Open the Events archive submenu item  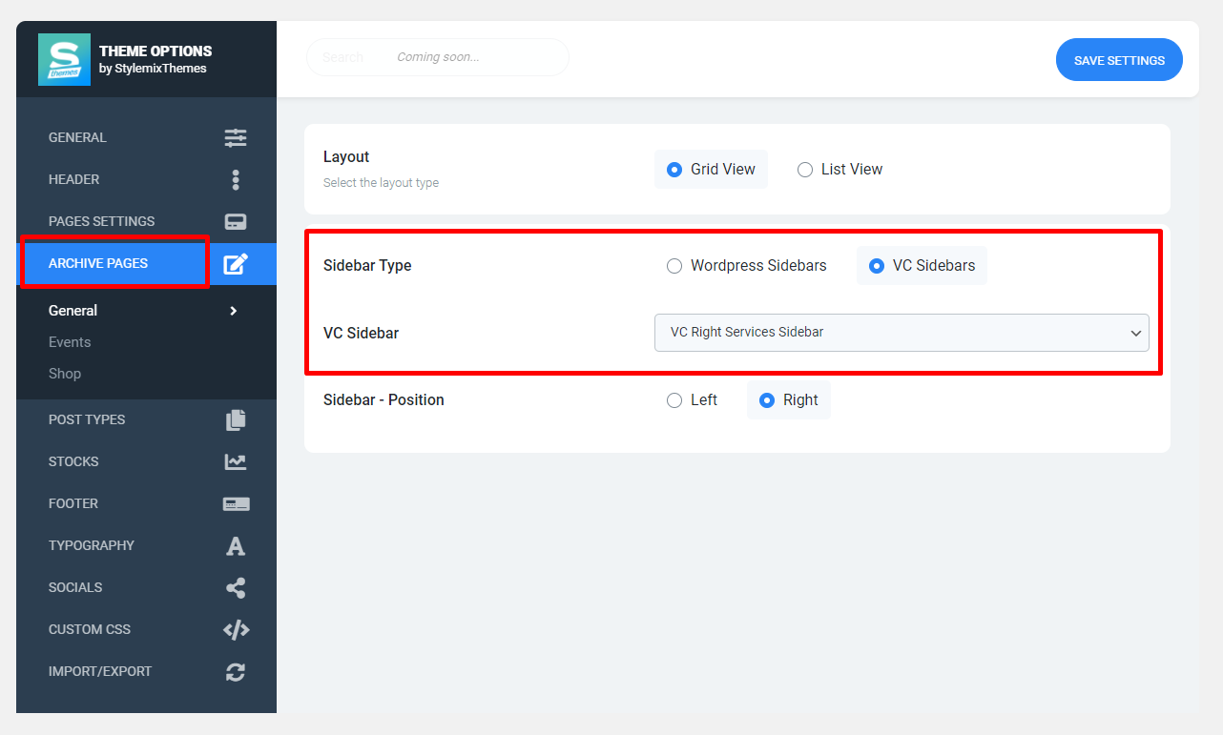(x=70, y=342)
